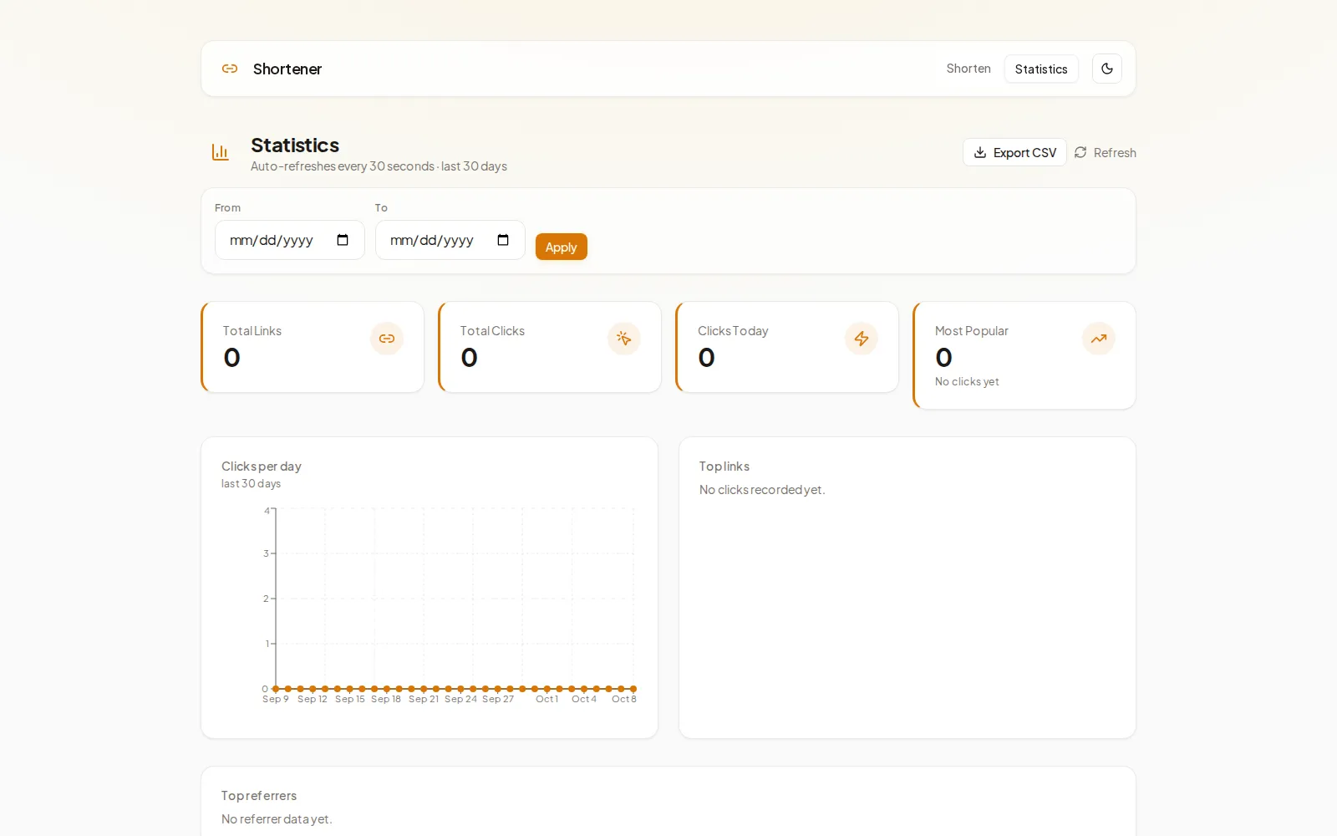Apply the selected date range
Screen dimensions: 1337x836
(x=562, y=247)
